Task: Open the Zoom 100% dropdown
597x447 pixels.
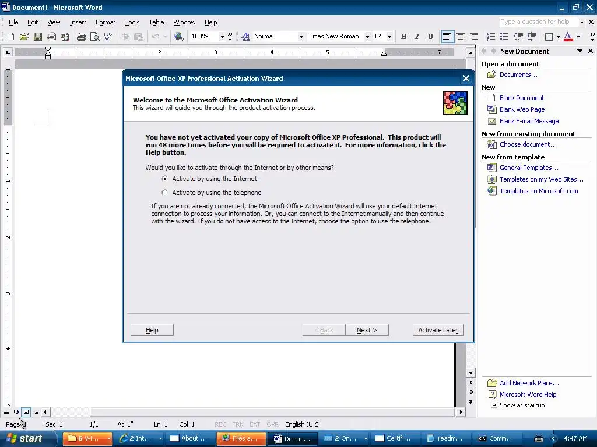Action: (222, 37)
